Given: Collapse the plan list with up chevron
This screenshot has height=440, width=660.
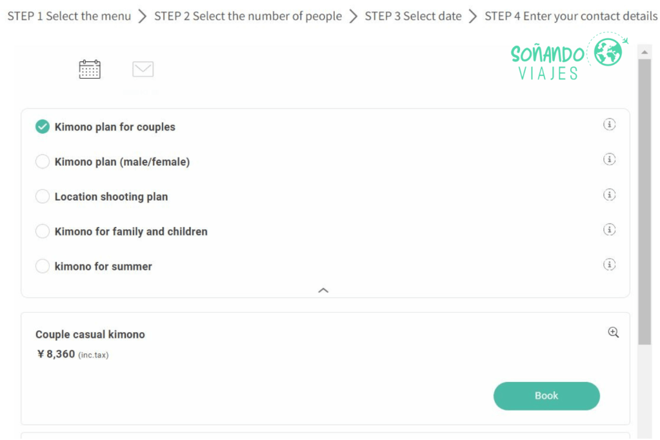Looking at the screenshot, I should point(324,290).
